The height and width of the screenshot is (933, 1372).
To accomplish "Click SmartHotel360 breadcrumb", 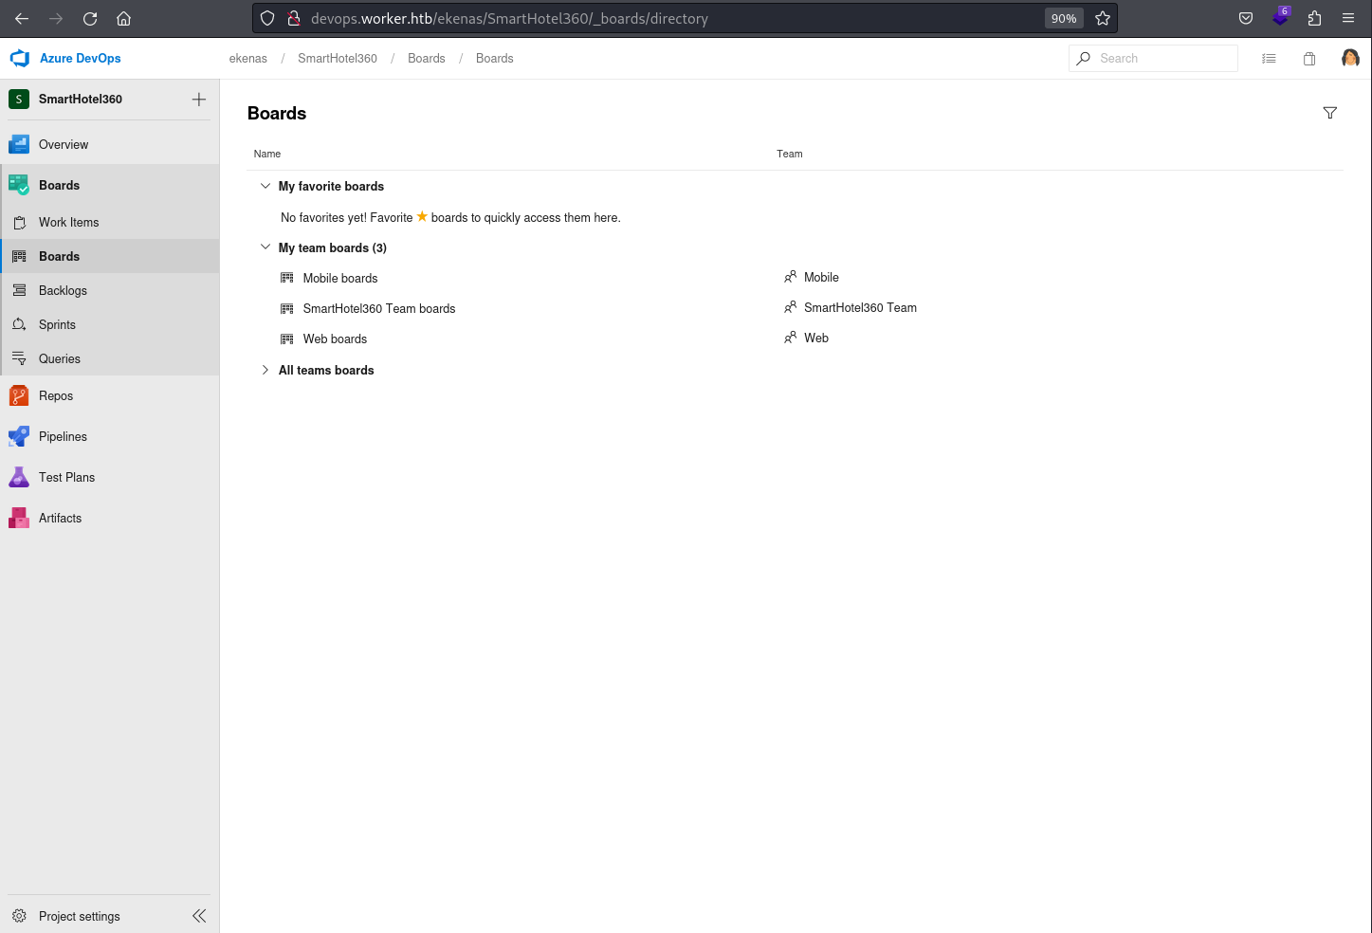I will point(338,59).
